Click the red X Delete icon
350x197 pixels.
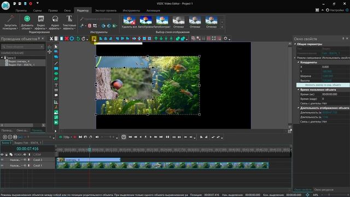click(67, 39)
